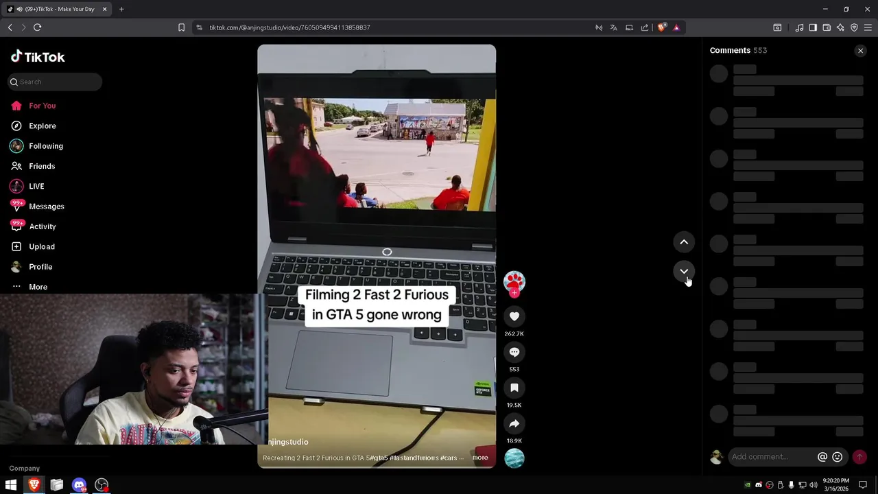Open Messages in the sidebar

click(x=46, y=207)
